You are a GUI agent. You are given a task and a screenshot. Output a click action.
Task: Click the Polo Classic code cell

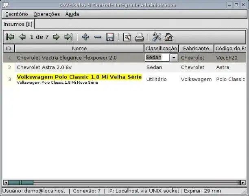pos(230,79)
